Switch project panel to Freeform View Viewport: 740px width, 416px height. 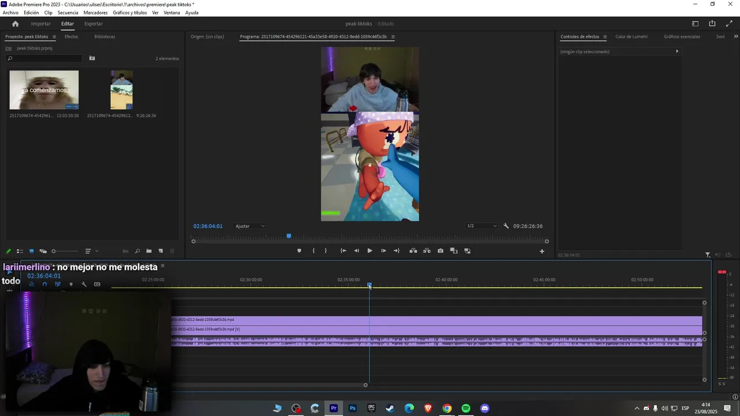pos(43,251)
